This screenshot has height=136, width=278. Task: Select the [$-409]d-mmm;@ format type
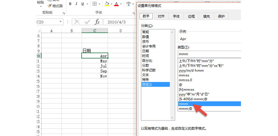pos(209,99)
